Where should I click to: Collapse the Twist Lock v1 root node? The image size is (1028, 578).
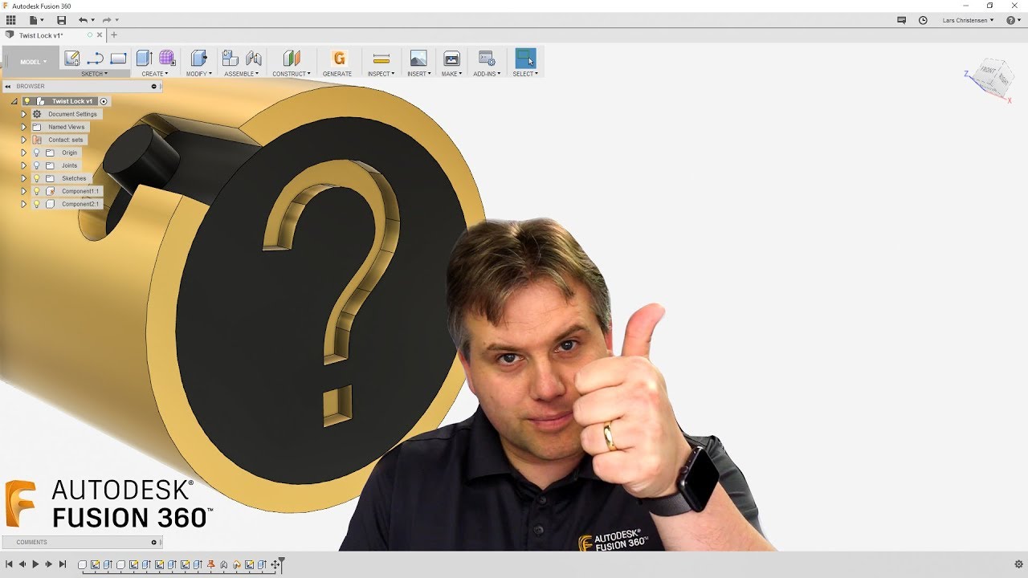(14, 101)
